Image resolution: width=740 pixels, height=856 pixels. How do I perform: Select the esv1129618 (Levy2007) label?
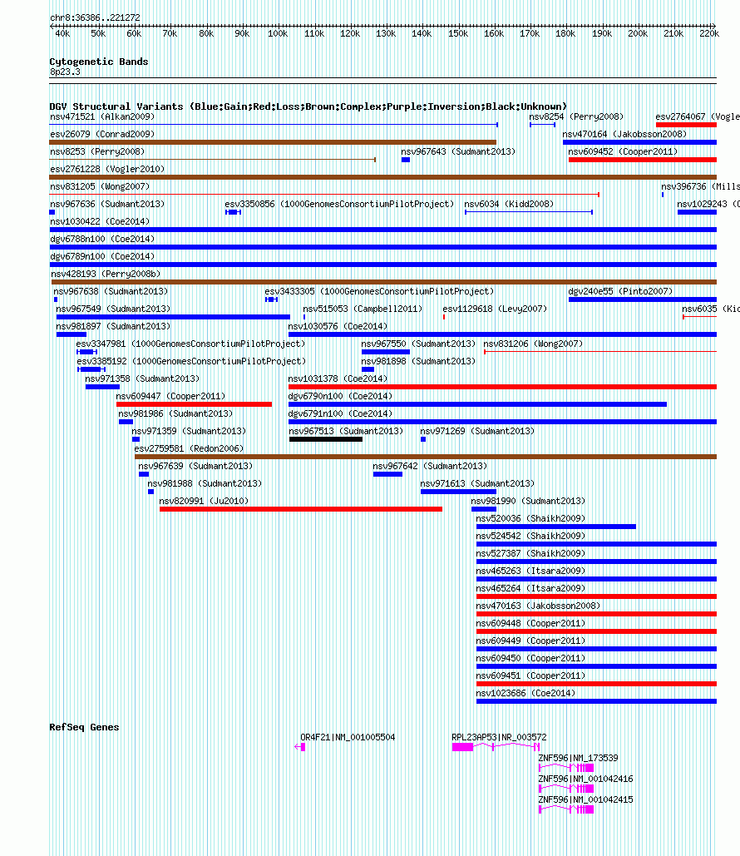tap(495, 309)
